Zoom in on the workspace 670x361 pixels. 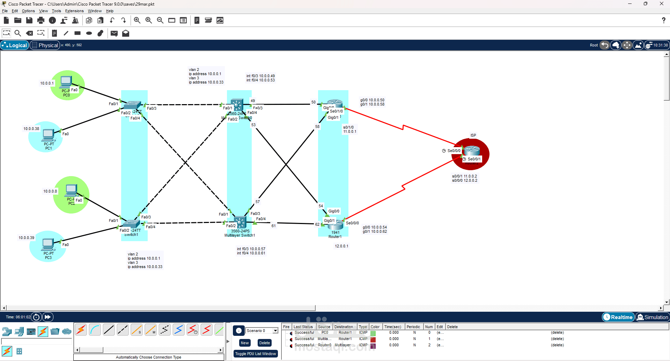(137, 20)
